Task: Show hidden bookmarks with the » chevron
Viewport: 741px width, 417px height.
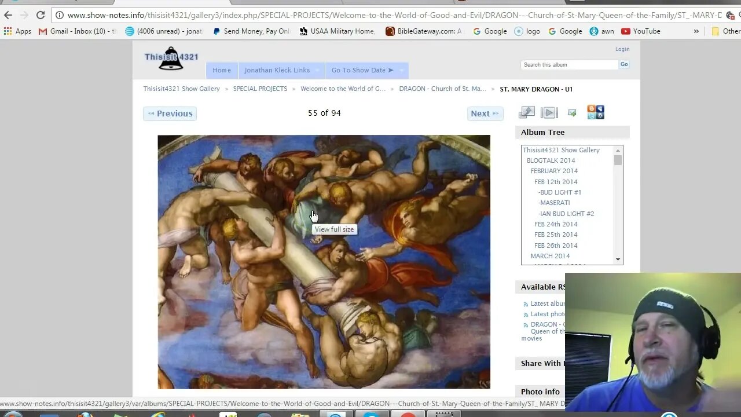Action: [x=696, y=31]
